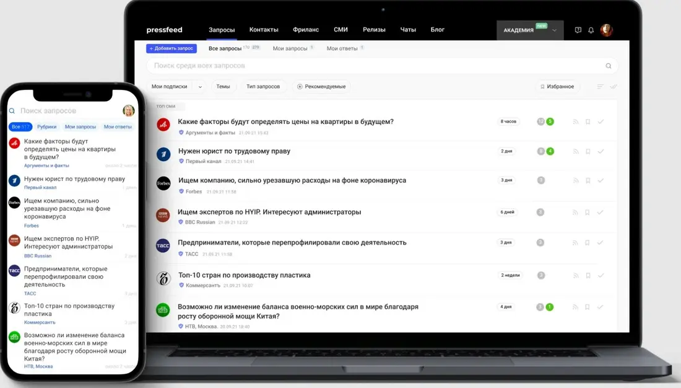
Task: Click the Forbes logo icon on laptop
Action: [163, 183]
